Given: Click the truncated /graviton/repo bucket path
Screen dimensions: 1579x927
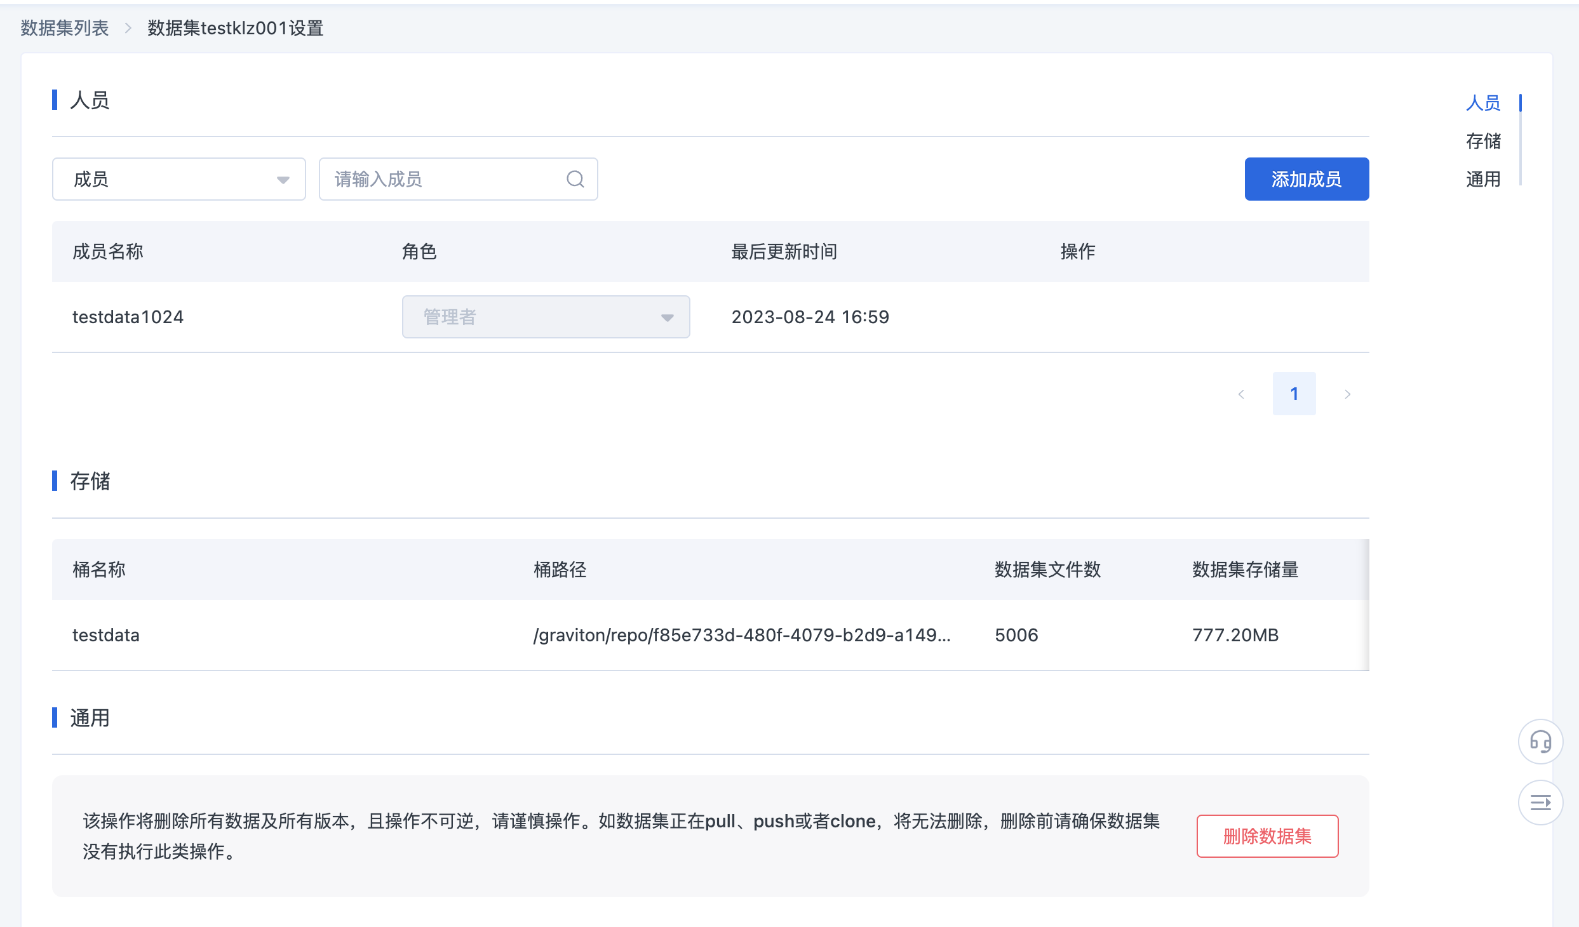Looking at the screenshot, I should tap(741, 635).
